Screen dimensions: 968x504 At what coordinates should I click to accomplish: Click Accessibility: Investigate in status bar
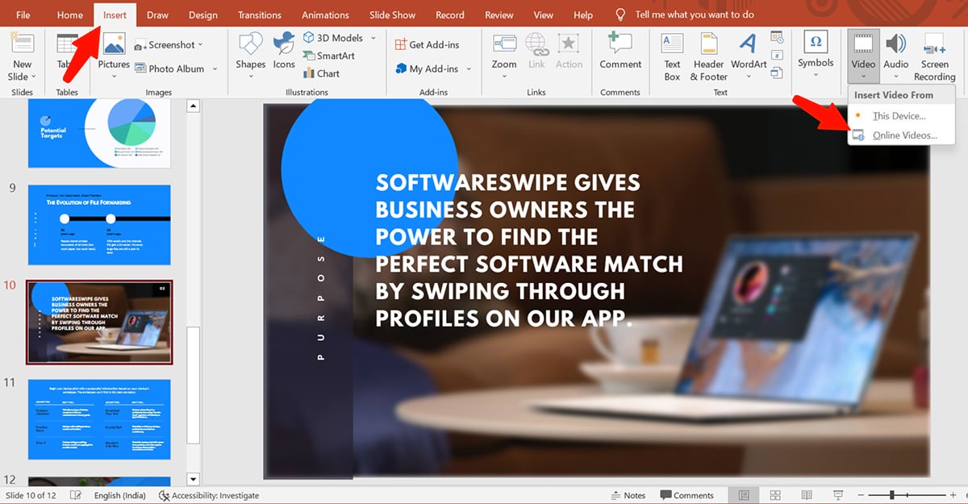[210, 495]
